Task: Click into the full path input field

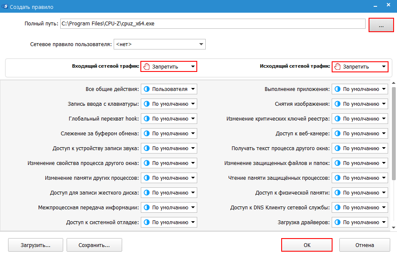Action: pos(212,24)
